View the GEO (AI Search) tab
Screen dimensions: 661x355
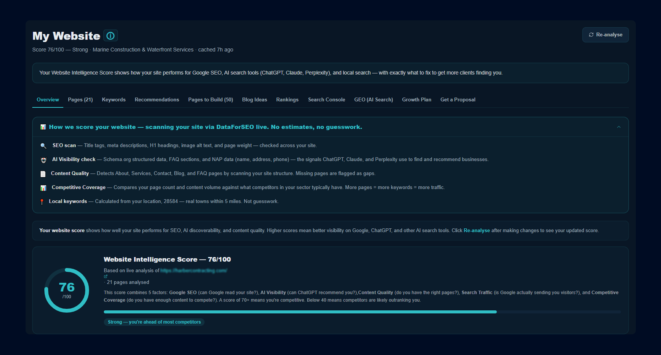click(373, 100)
